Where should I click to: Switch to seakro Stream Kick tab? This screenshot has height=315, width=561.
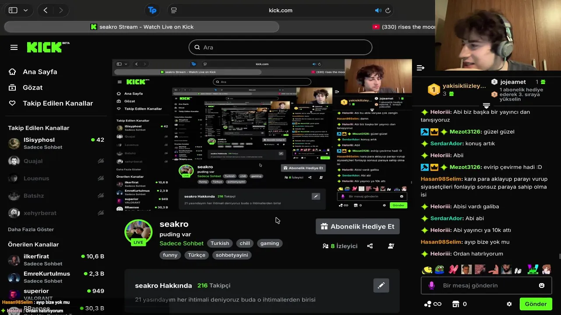pos(142,27)
